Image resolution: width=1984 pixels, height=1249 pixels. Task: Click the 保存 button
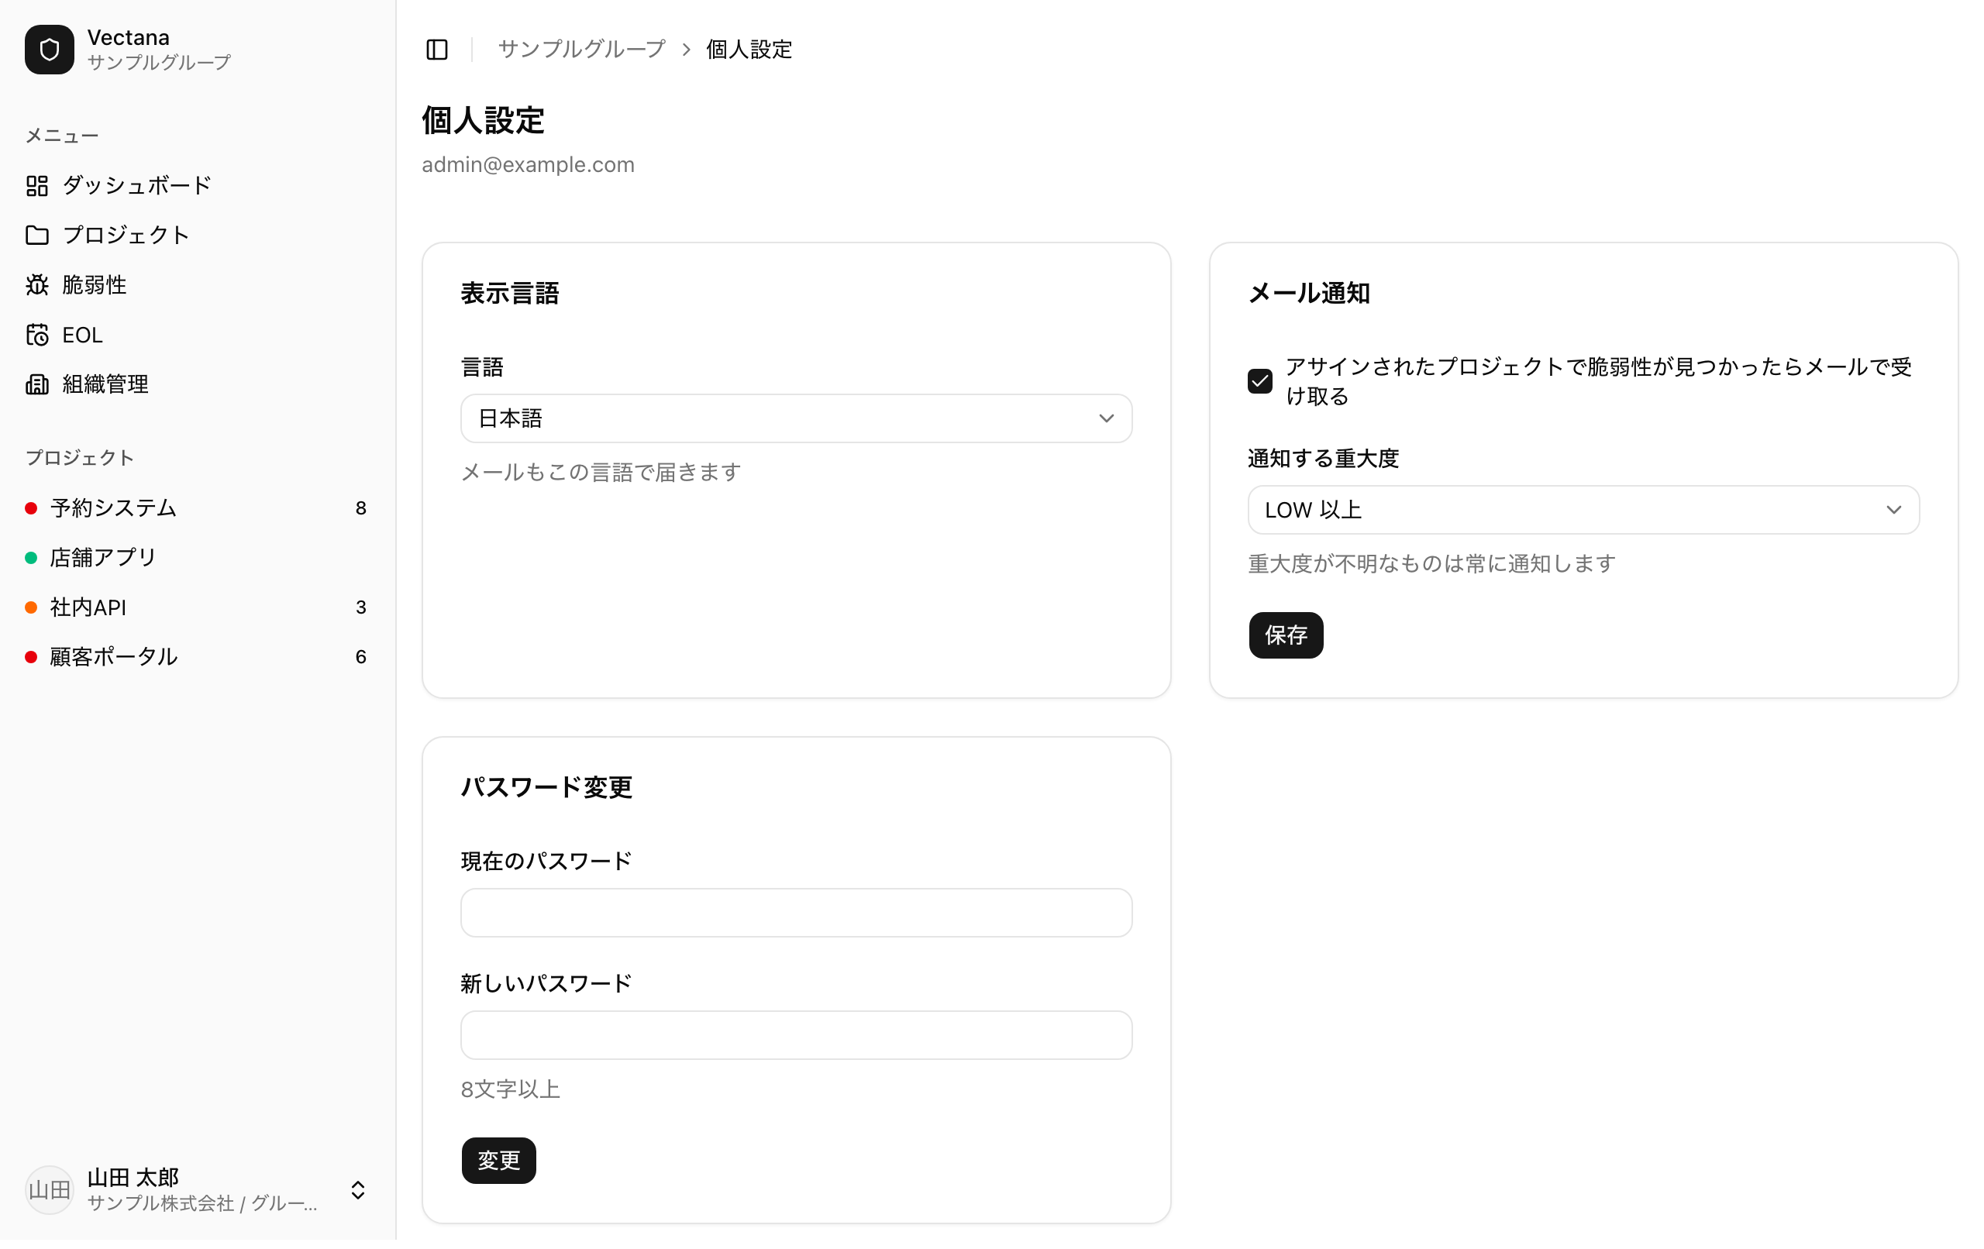pyautogui.click(x=1285, y=635)
